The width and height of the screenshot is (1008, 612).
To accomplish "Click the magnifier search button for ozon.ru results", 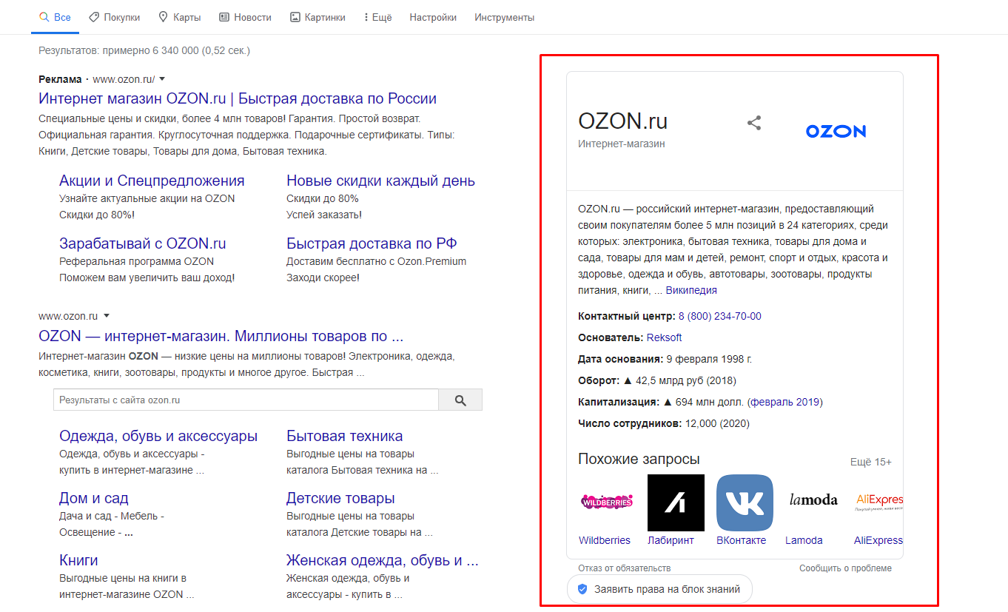I will [x=460, y=400].
